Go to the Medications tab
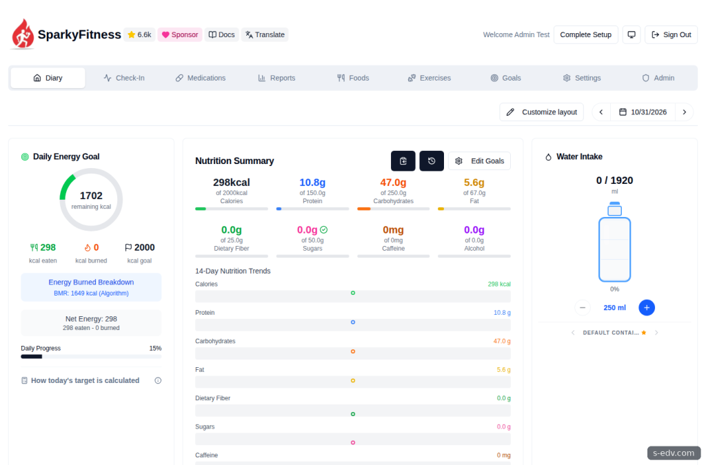 click(201, 78)
